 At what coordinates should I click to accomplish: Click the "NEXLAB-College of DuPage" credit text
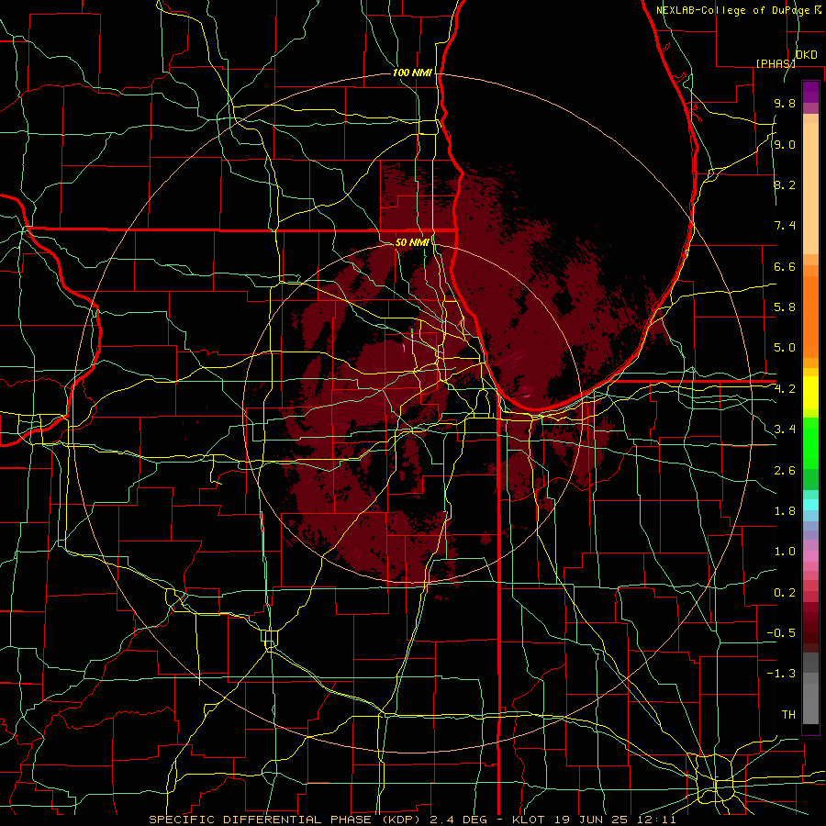733,10
